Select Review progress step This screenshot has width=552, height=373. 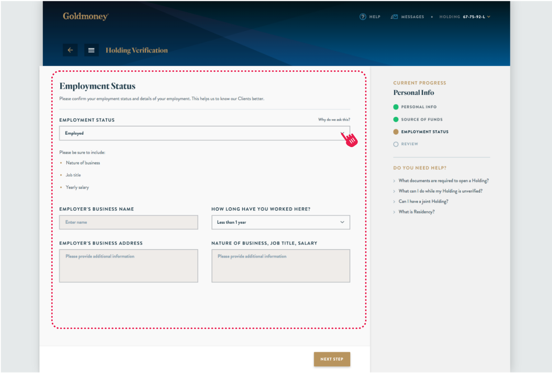[406, 144]
